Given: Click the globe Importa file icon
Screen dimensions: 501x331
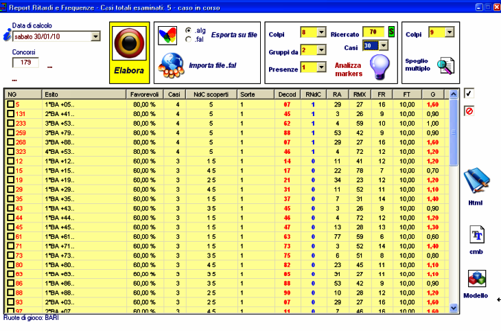Looking at the screenshot, I should coord(172,65).
